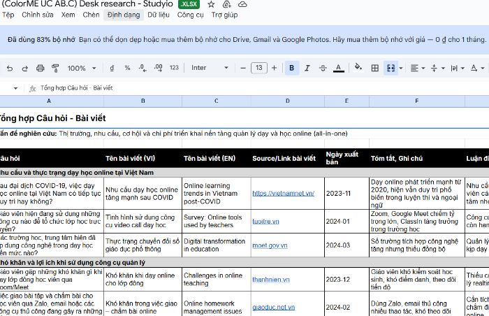The height and width of the screenshot is (316, 489).
Task: Click the .XLSX file badge
Action: point(189,4)
